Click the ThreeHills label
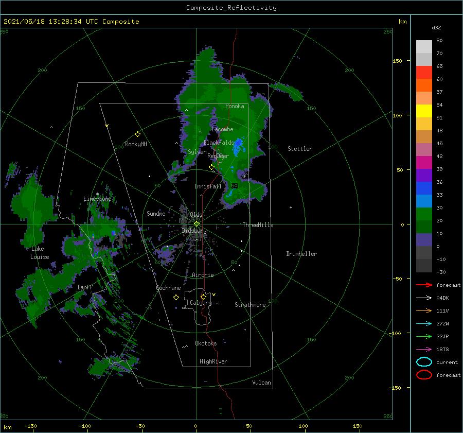 (258, 225)
